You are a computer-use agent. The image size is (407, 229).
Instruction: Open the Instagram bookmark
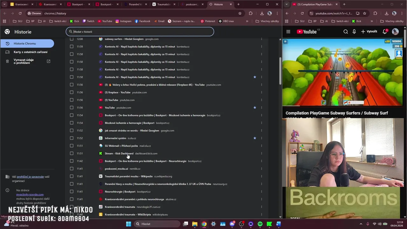[x=123, y=21]
